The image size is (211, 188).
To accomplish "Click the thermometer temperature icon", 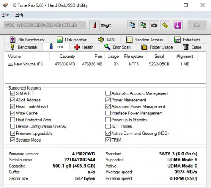I will click(95, 25).
